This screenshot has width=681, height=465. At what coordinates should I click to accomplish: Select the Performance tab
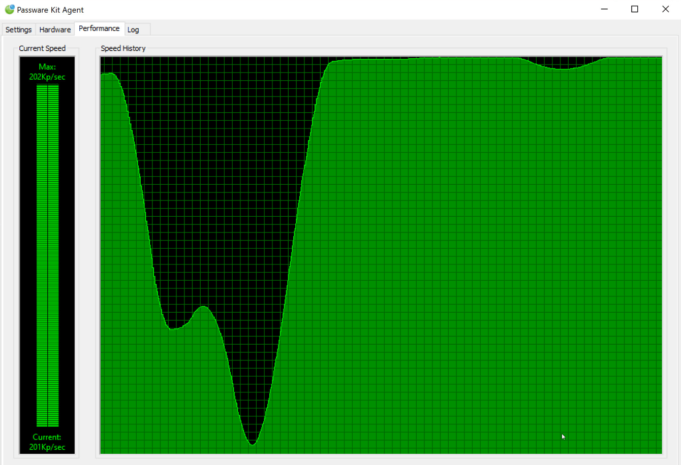[99, 28]
